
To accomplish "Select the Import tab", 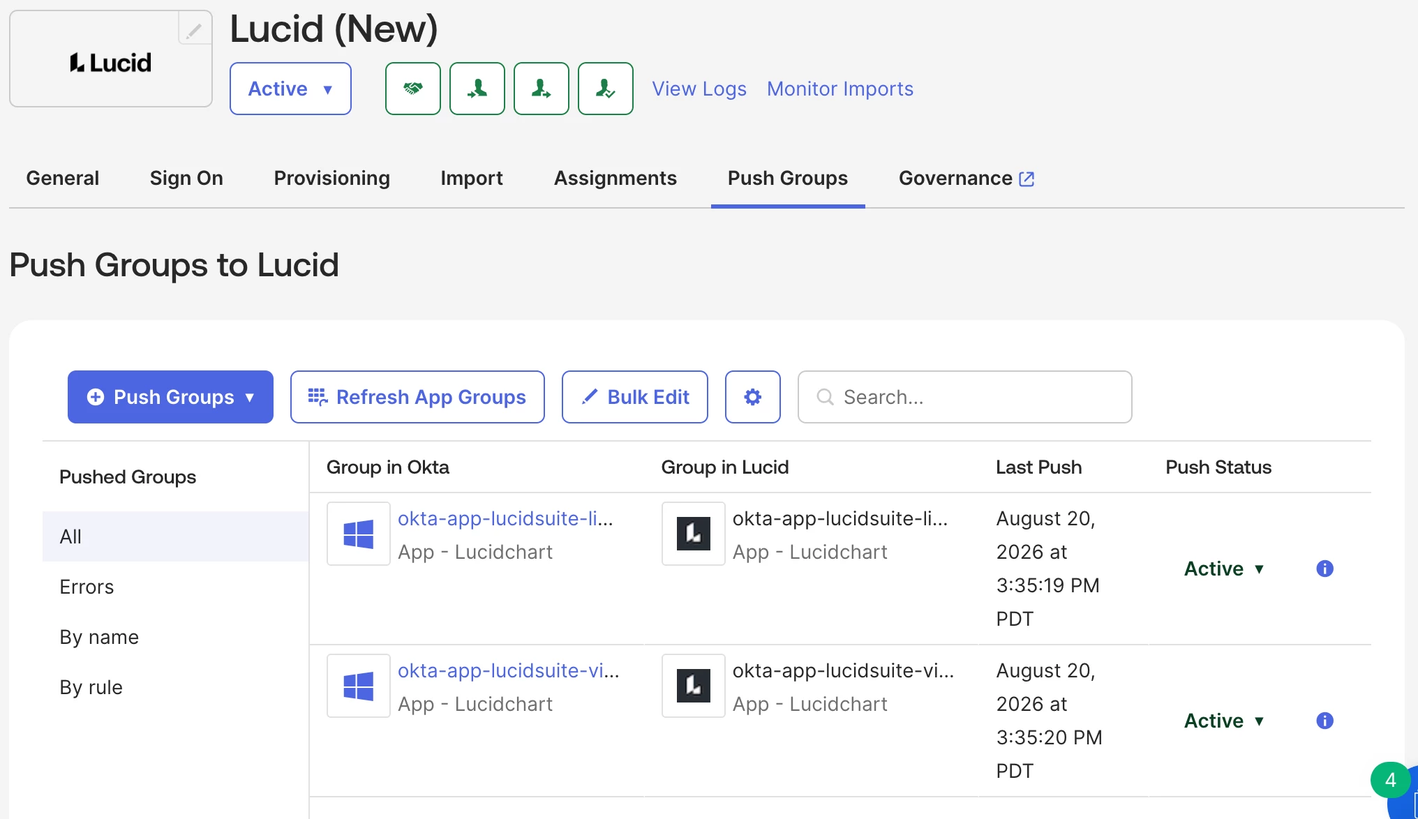I will 472,179.
